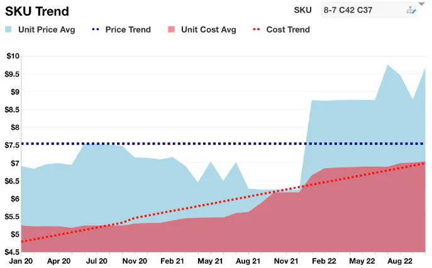This screenshot has width=432, height=268.
Task: Select the Aug 22 x-axis label
Action: tap(400, 261)
